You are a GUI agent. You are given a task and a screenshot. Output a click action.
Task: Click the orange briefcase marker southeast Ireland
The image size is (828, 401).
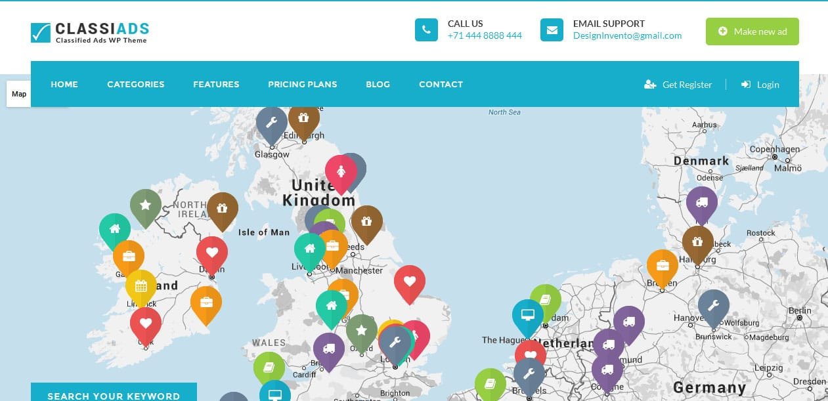[x=206, y=304]
